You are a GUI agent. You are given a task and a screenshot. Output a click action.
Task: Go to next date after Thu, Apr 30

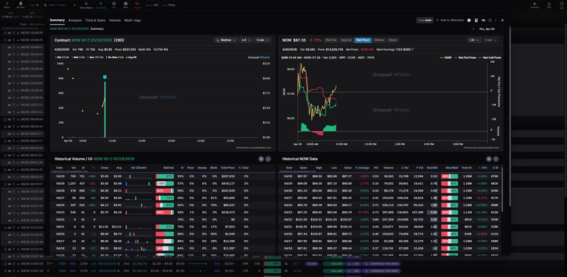500,29
